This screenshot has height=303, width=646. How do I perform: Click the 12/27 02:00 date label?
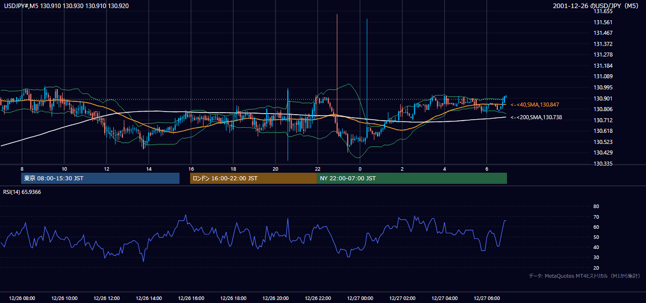point(402,298)
